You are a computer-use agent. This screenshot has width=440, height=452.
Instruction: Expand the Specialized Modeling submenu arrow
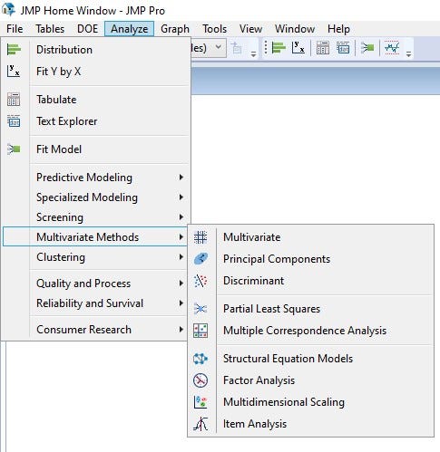click(x=181, y=197)
